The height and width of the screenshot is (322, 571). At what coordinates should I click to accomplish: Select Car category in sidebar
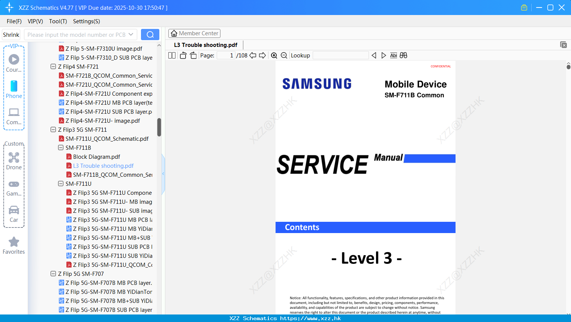(14, 214)
